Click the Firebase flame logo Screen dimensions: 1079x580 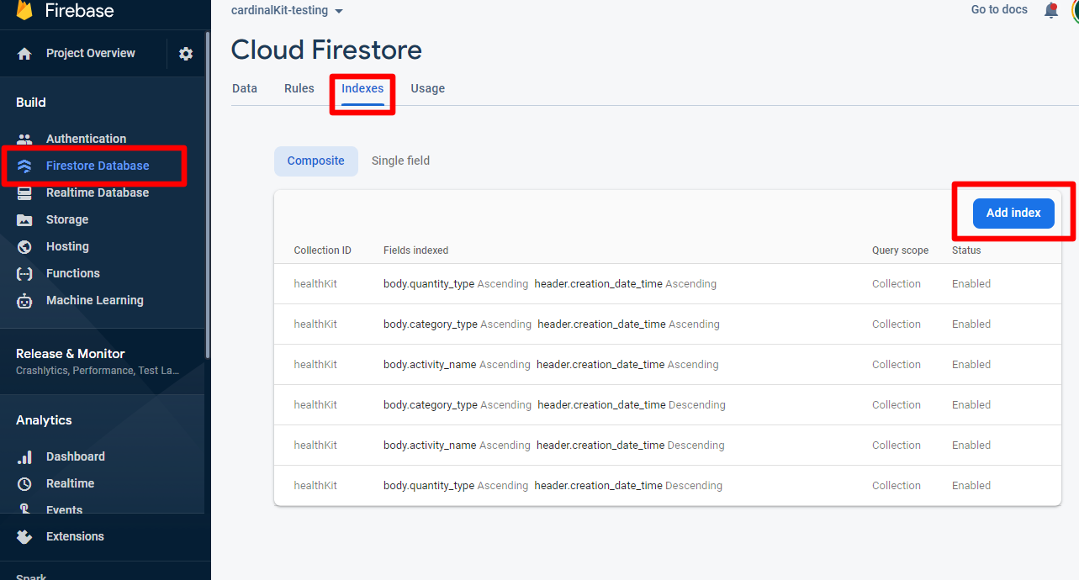[x=24, y=10]
